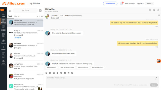Start a new chat with plus-bubble icon
The height and width of the screenshot is (90, 161).
click(10, 10)
